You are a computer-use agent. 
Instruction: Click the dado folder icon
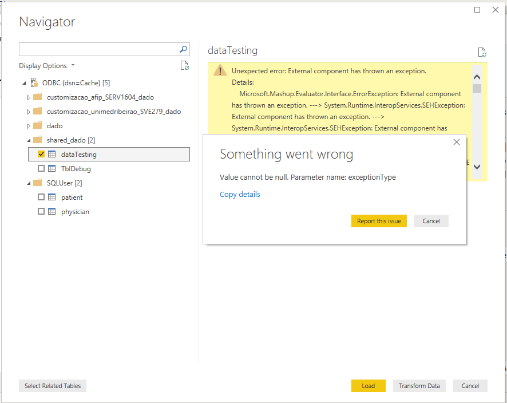[38, 125]
